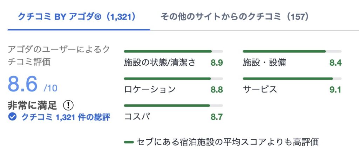Screen dimensions: 359x161
Task: Select the ロケーション category label
Action: (x=150, y=89)
